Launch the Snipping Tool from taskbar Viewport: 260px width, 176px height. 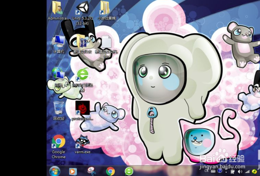click(x=92, y=171)
